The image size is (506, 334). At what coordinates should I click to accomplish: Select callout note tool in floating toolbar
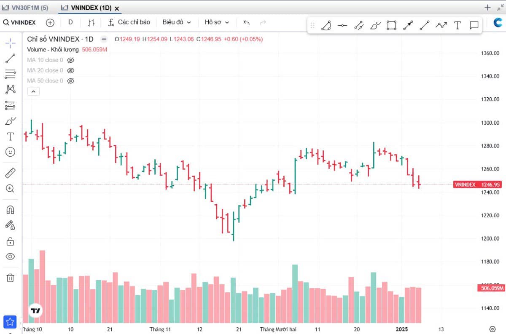(x=474, y=26)
